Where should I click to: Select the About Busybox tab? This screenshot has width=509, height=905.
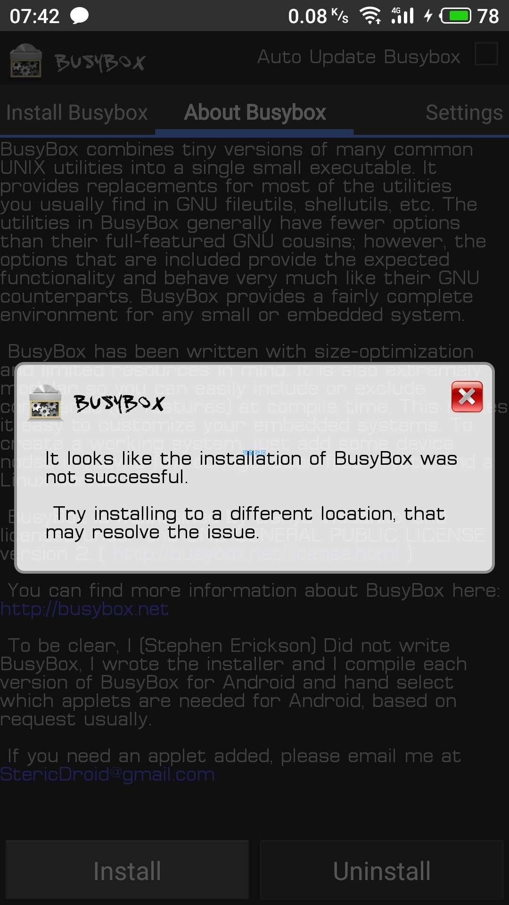point(255,113)
